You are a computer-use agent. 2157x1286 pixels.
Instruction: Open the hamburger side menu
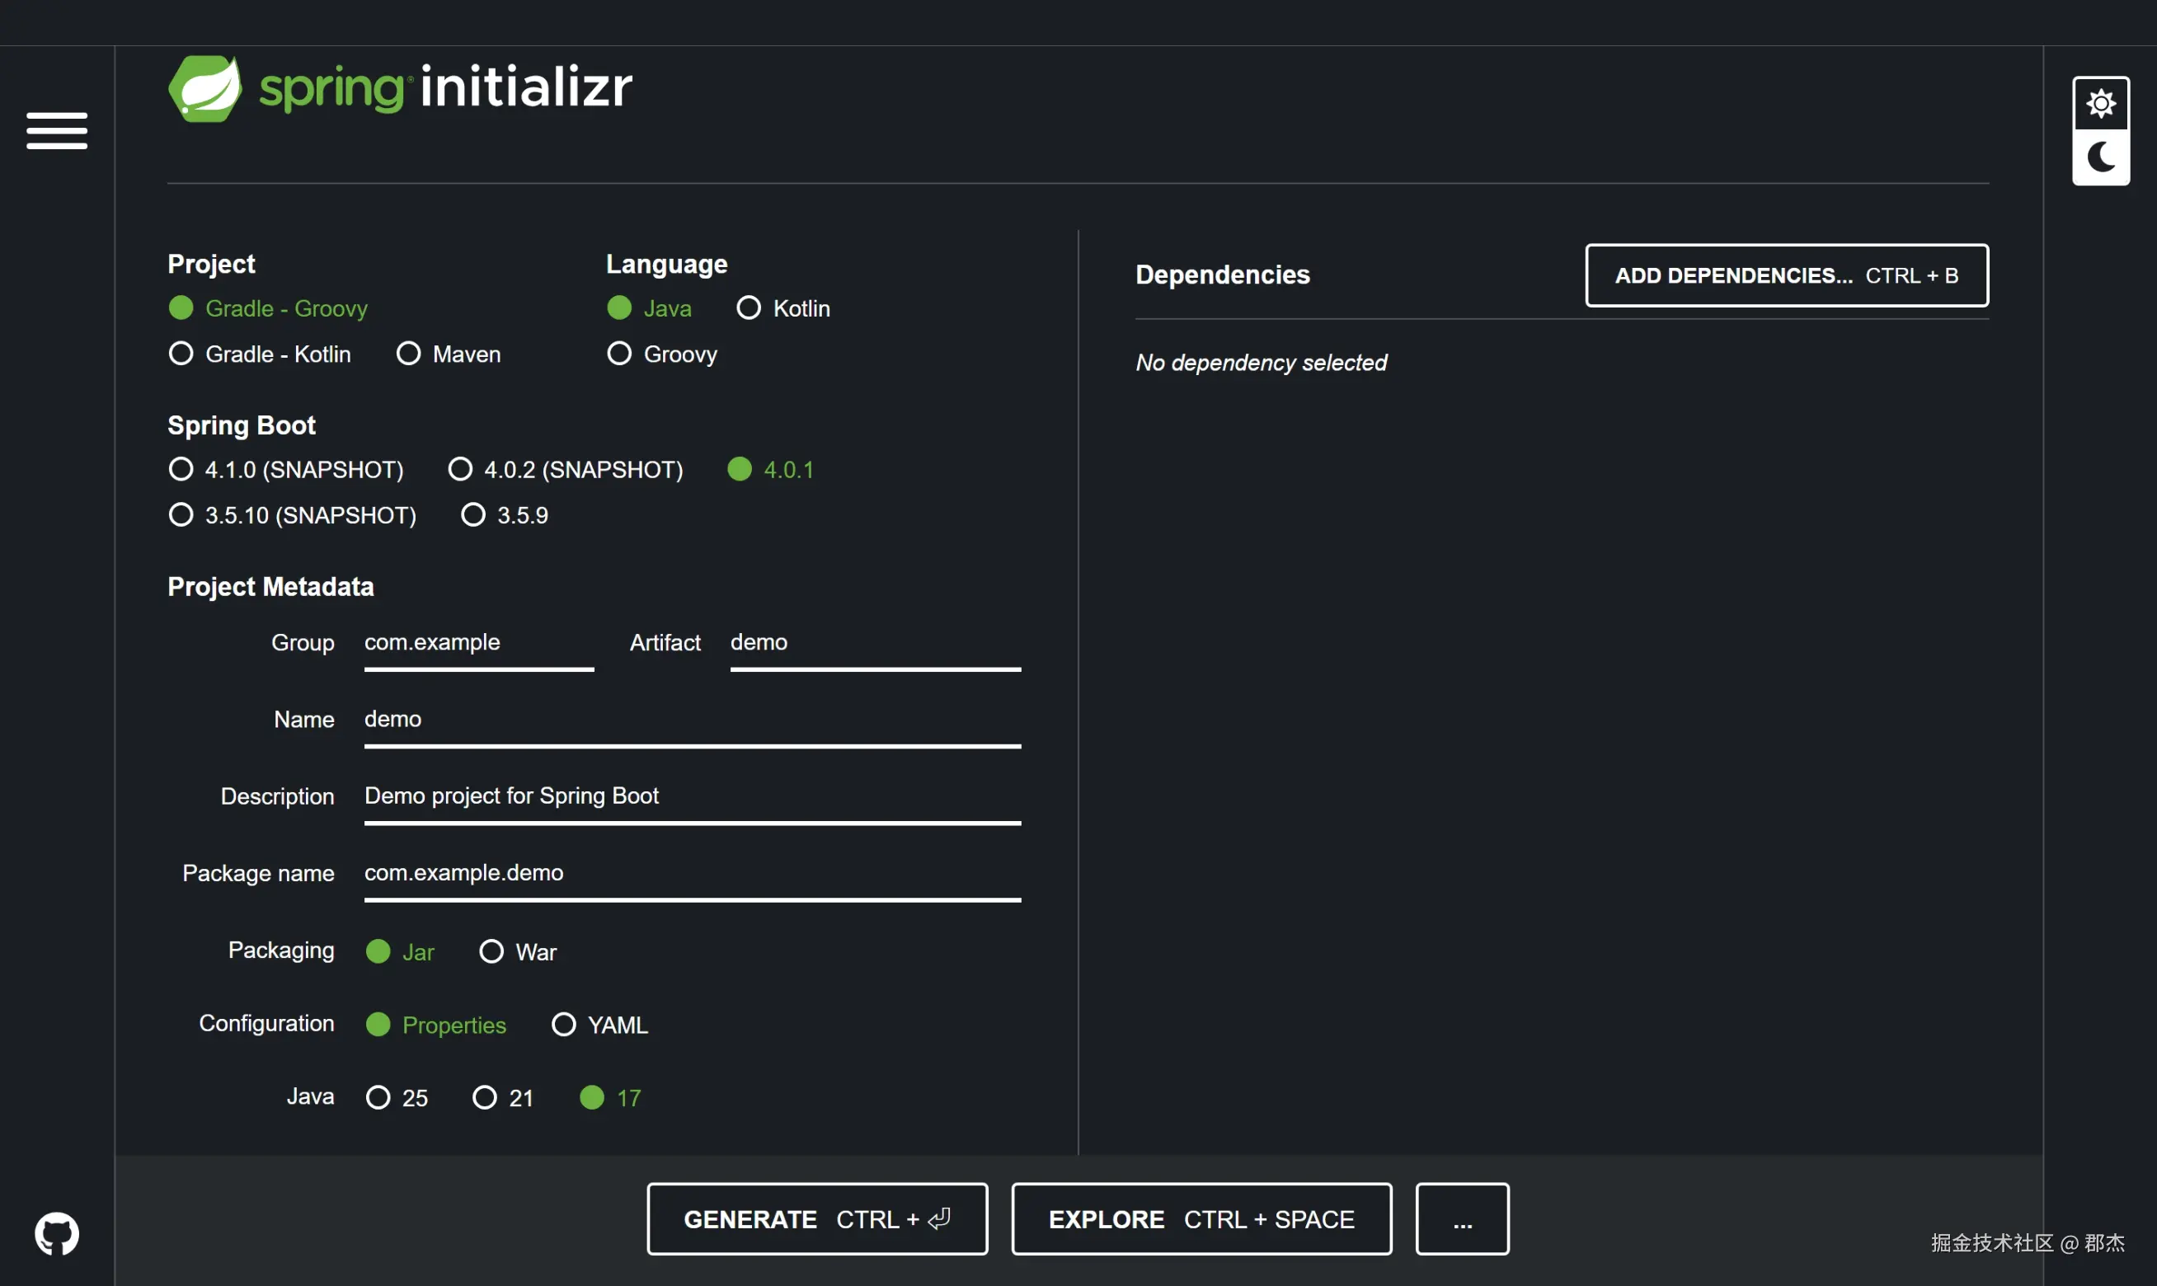coord(56,131)
